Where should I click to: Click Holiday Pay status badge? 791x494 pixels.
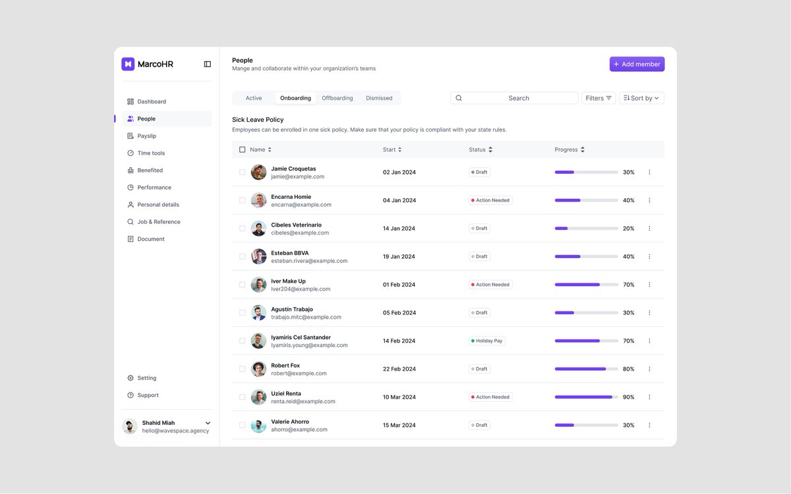[x=487, y=341]
